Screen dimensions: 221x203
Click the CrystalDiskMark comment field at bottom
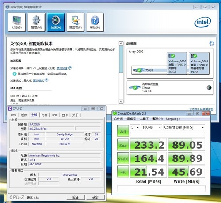(161, 188)
